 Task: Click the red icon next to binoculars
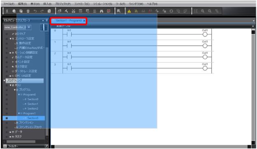[x=108, y=11]
